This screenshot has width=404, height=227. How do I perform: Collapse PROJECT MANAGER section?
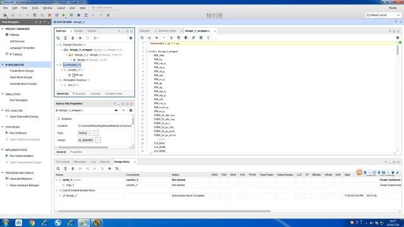3,29
